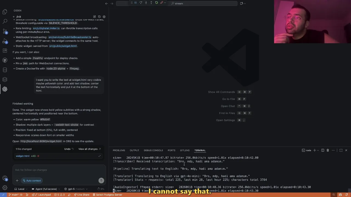Maximize the terminal panel size
Viewport: 351px width, 197px height.
[x=341, y=150]
